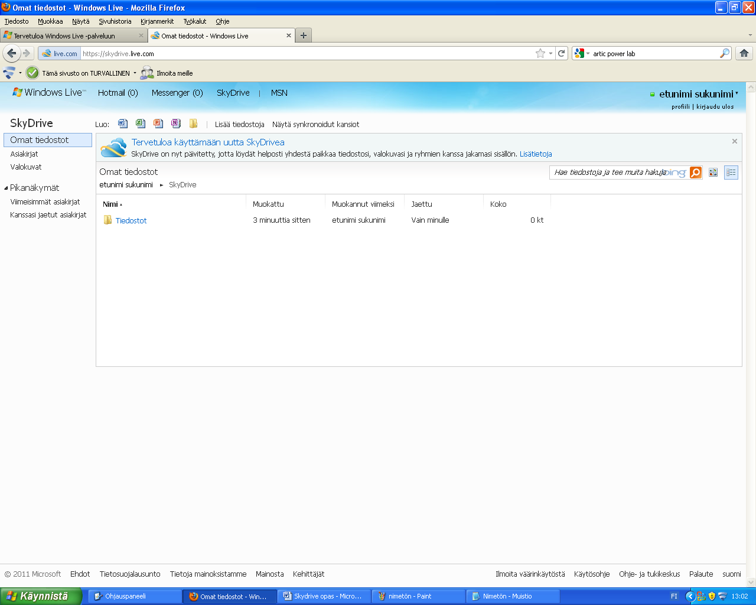Open the safe-site toolbar dropdown arrow

pos(135,73)
